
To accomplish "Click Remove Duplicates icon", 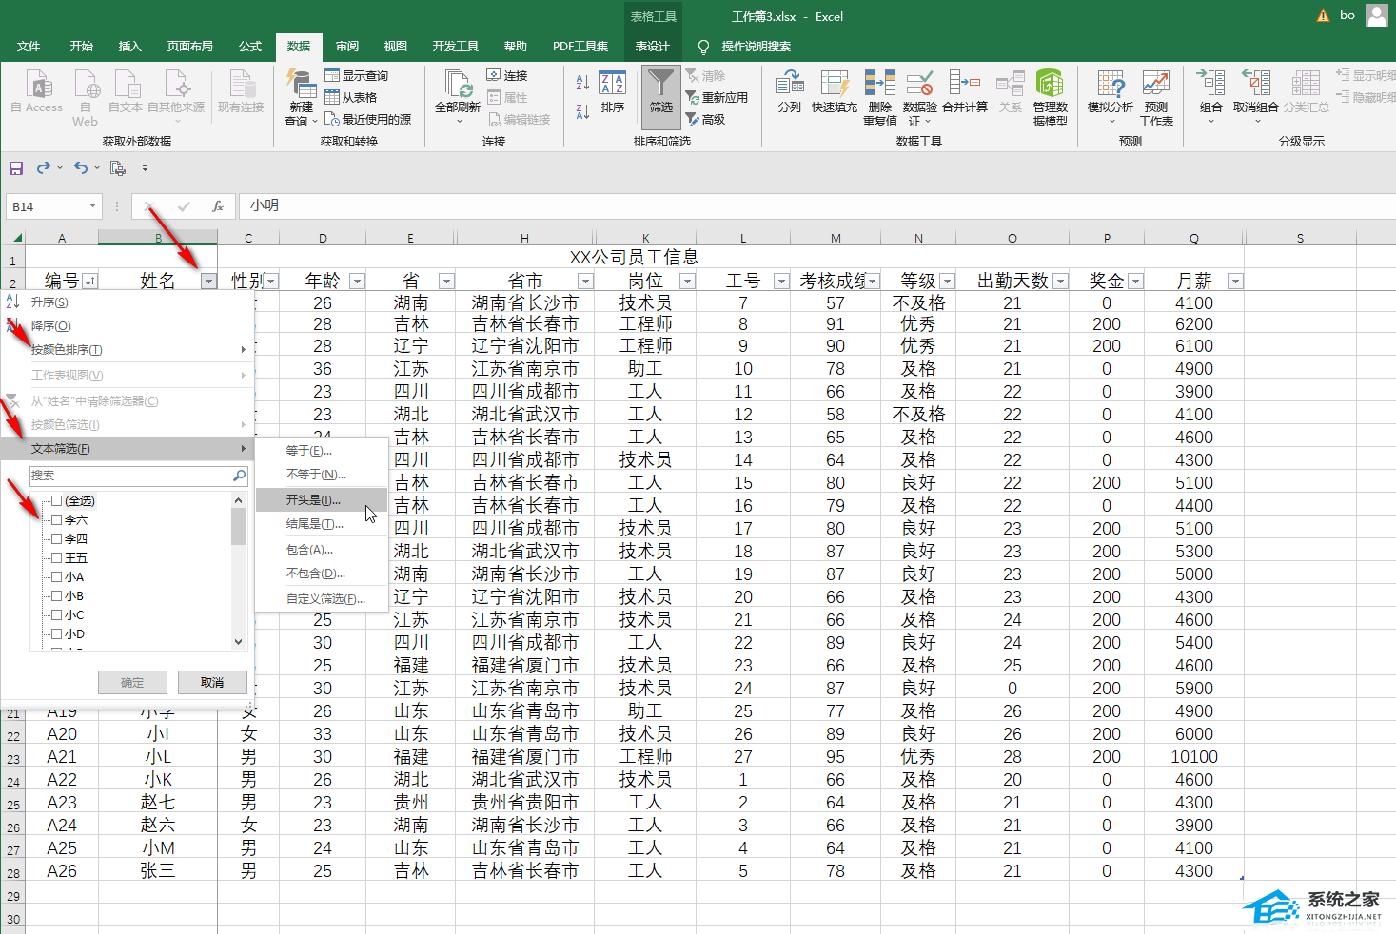I will tap(879, 91).
